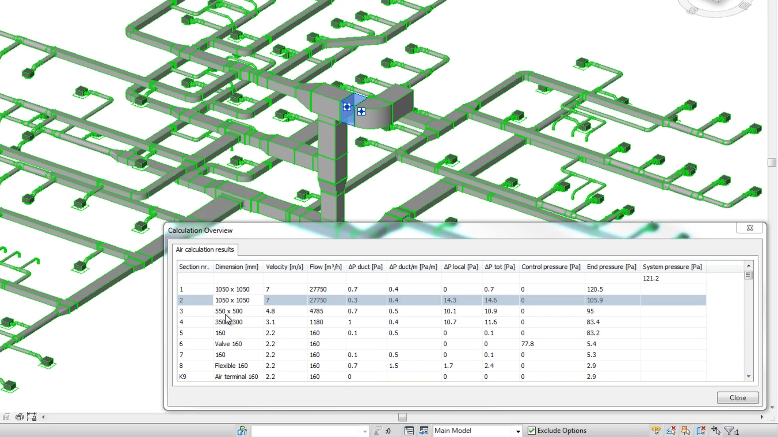Click the Editing Requests icon
Screen dimensions: 778x437
378,431
